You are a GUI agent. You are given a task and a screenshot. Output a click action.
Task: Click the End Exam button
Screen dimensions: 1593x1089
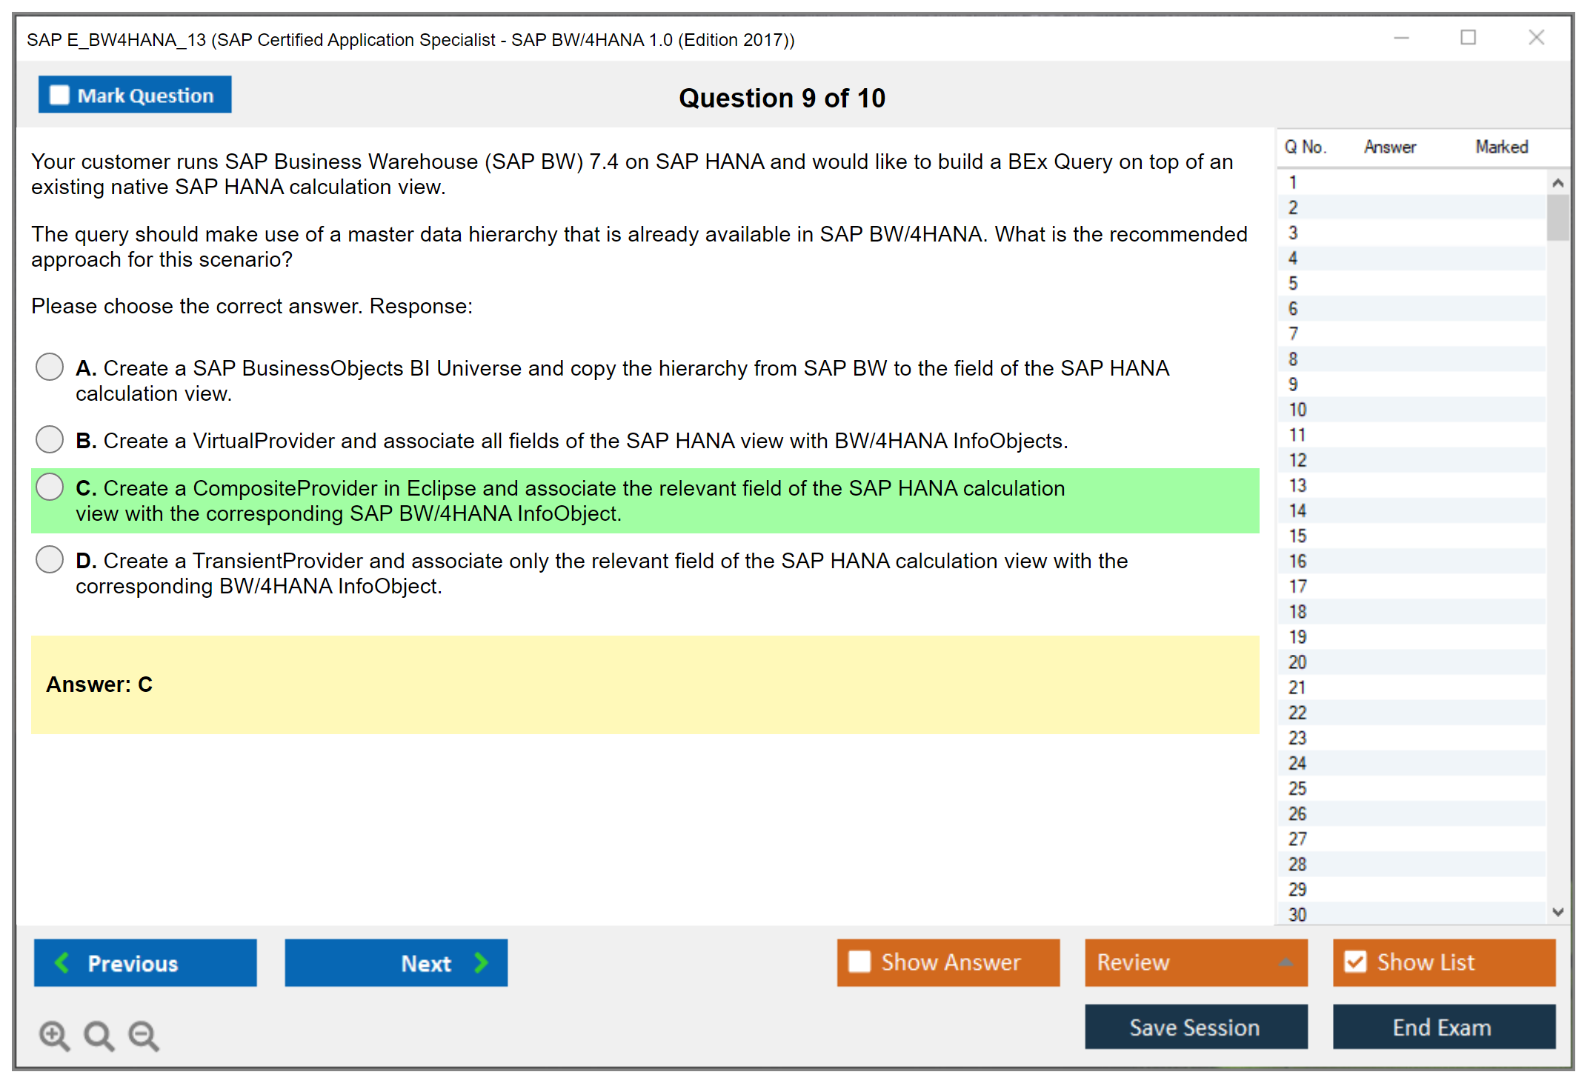(1443, 1027)
